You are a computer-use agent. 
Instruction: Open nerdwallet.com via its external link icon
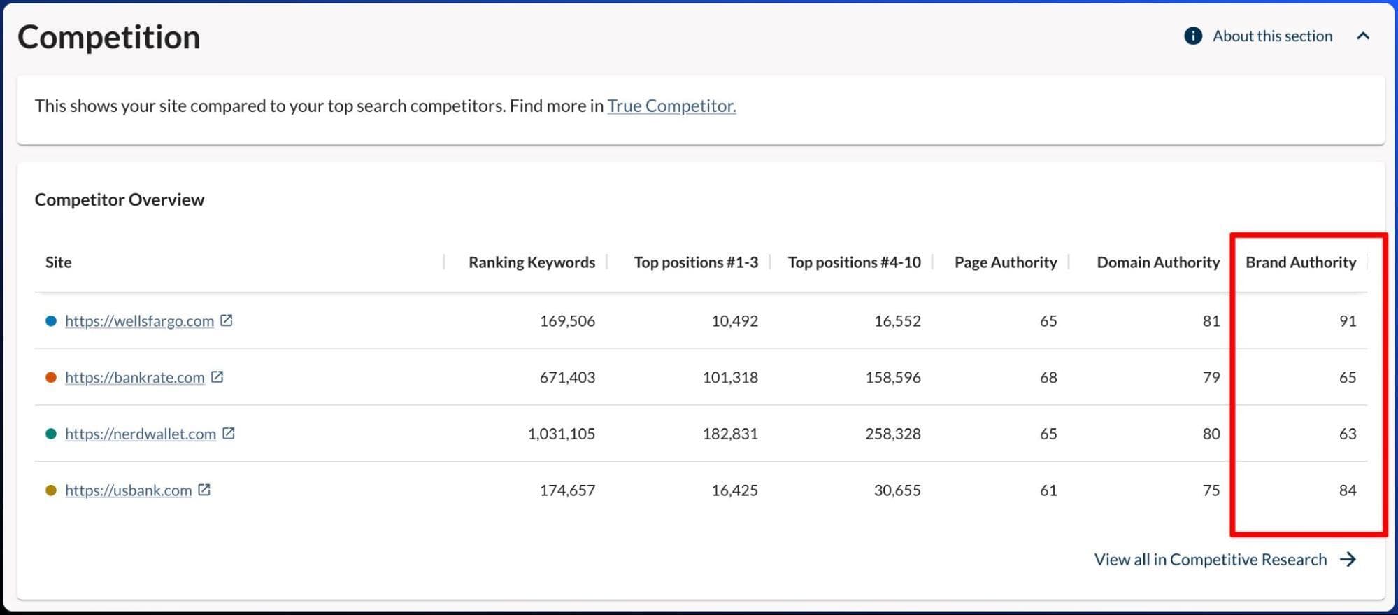[x=229, y=434]
